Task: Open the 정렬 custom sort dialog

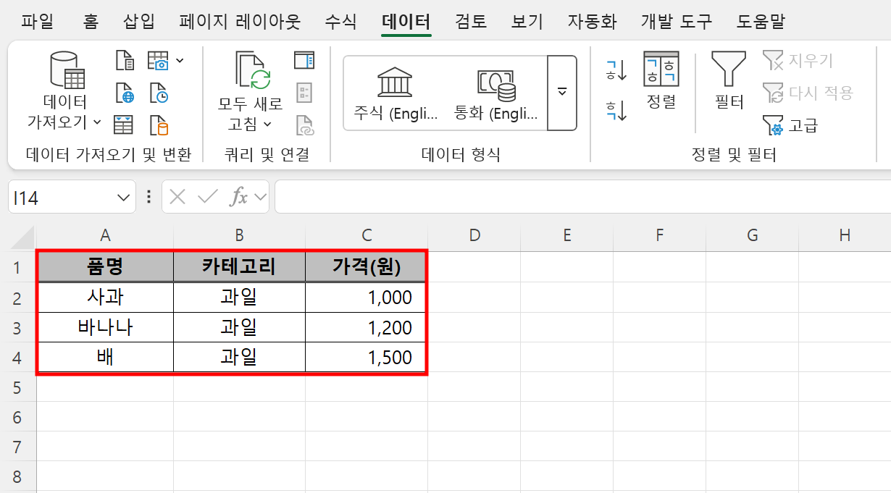Action: (x=661, y=80)
